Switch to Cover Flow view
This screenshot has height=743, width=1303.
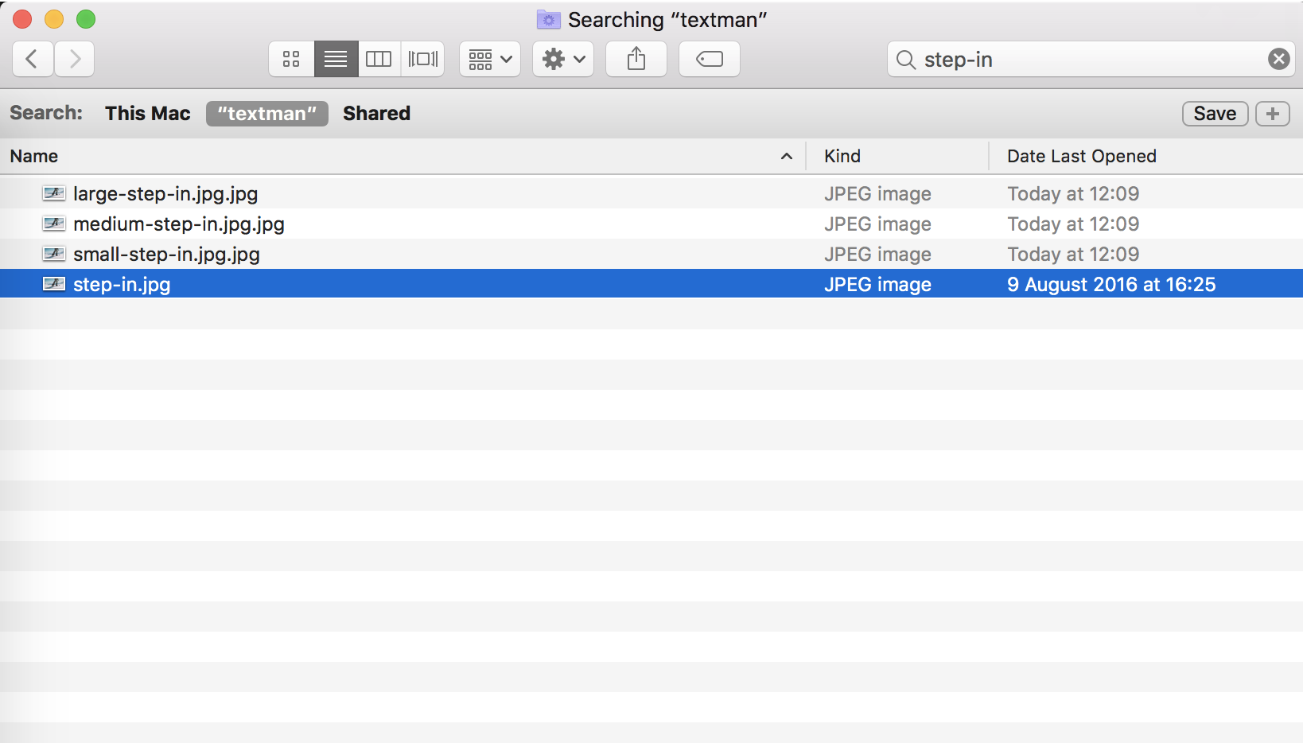point(423,60)
